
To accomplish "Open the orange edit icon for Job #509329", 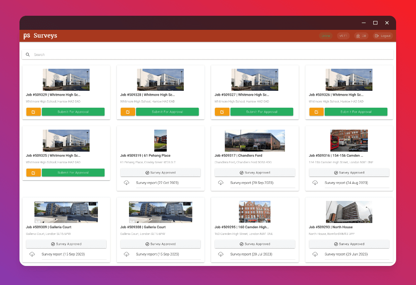I will [x=34, y=112].
